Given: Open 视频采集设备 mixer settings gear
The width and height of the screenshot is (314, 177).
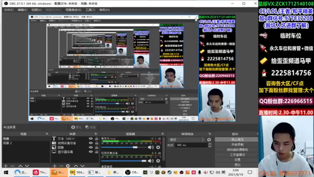Looking at the screenshot, I should click(x=158, y=161).
